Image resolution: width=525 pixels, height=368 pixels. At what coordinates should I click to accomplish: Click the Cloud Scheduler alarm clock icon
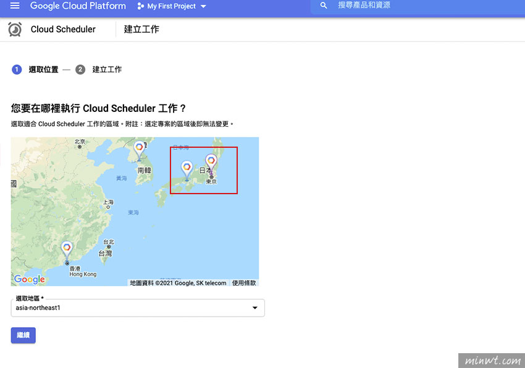[x=15, y=30]
